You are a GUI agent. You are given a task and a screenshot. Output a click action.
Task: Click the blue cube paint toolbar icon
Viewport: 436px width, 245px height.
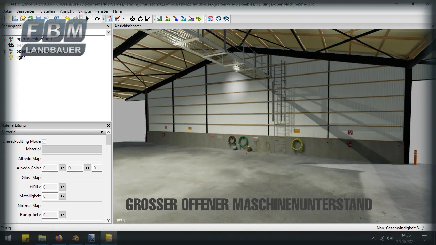(176, 19)
